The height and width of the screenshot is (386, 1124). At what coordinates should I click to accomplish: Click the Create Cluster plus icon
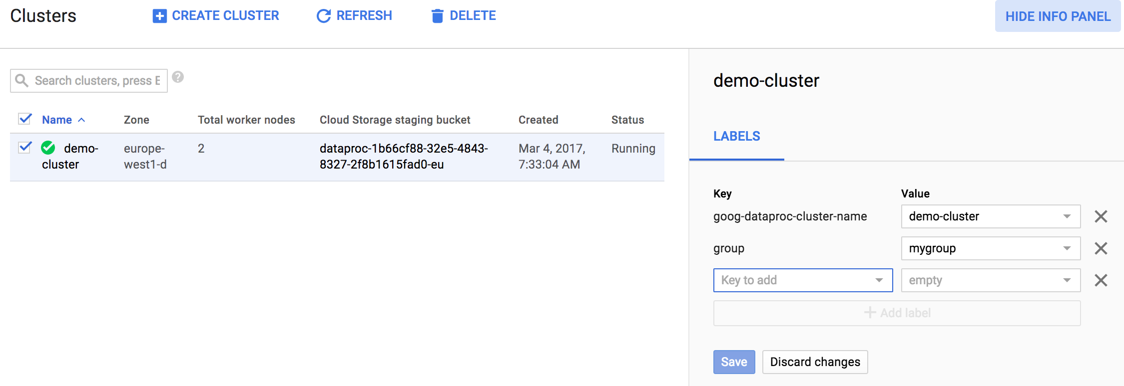159,16
